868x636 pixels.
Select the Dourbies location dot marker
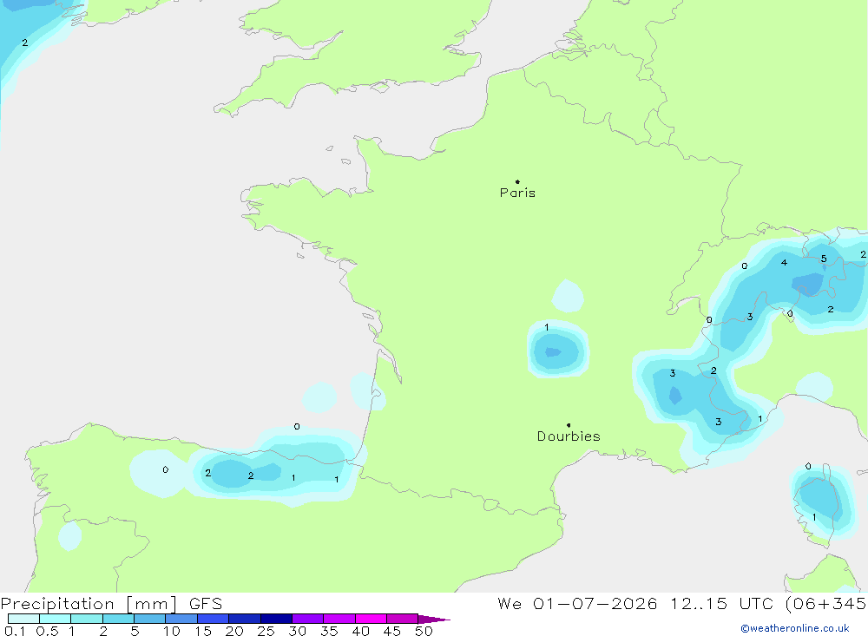[x=569, y=425]
